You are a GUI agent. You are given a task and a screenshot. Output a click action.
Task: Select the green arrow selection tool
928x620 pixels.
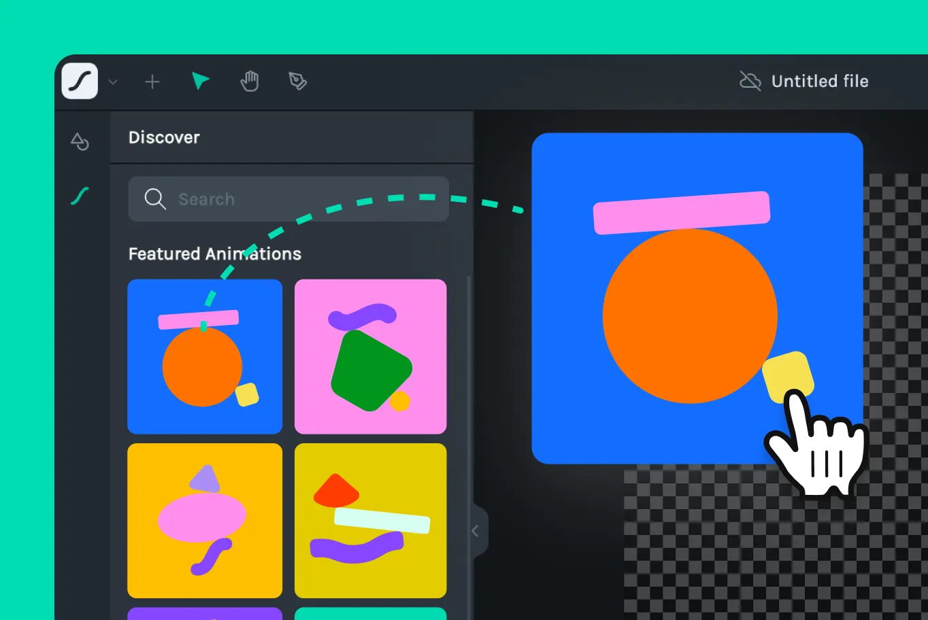click(x=200, y=82)
